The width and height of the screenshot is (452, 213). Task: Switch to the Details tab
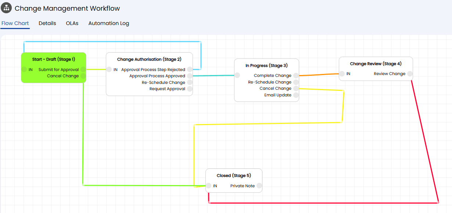click(47, 23)
